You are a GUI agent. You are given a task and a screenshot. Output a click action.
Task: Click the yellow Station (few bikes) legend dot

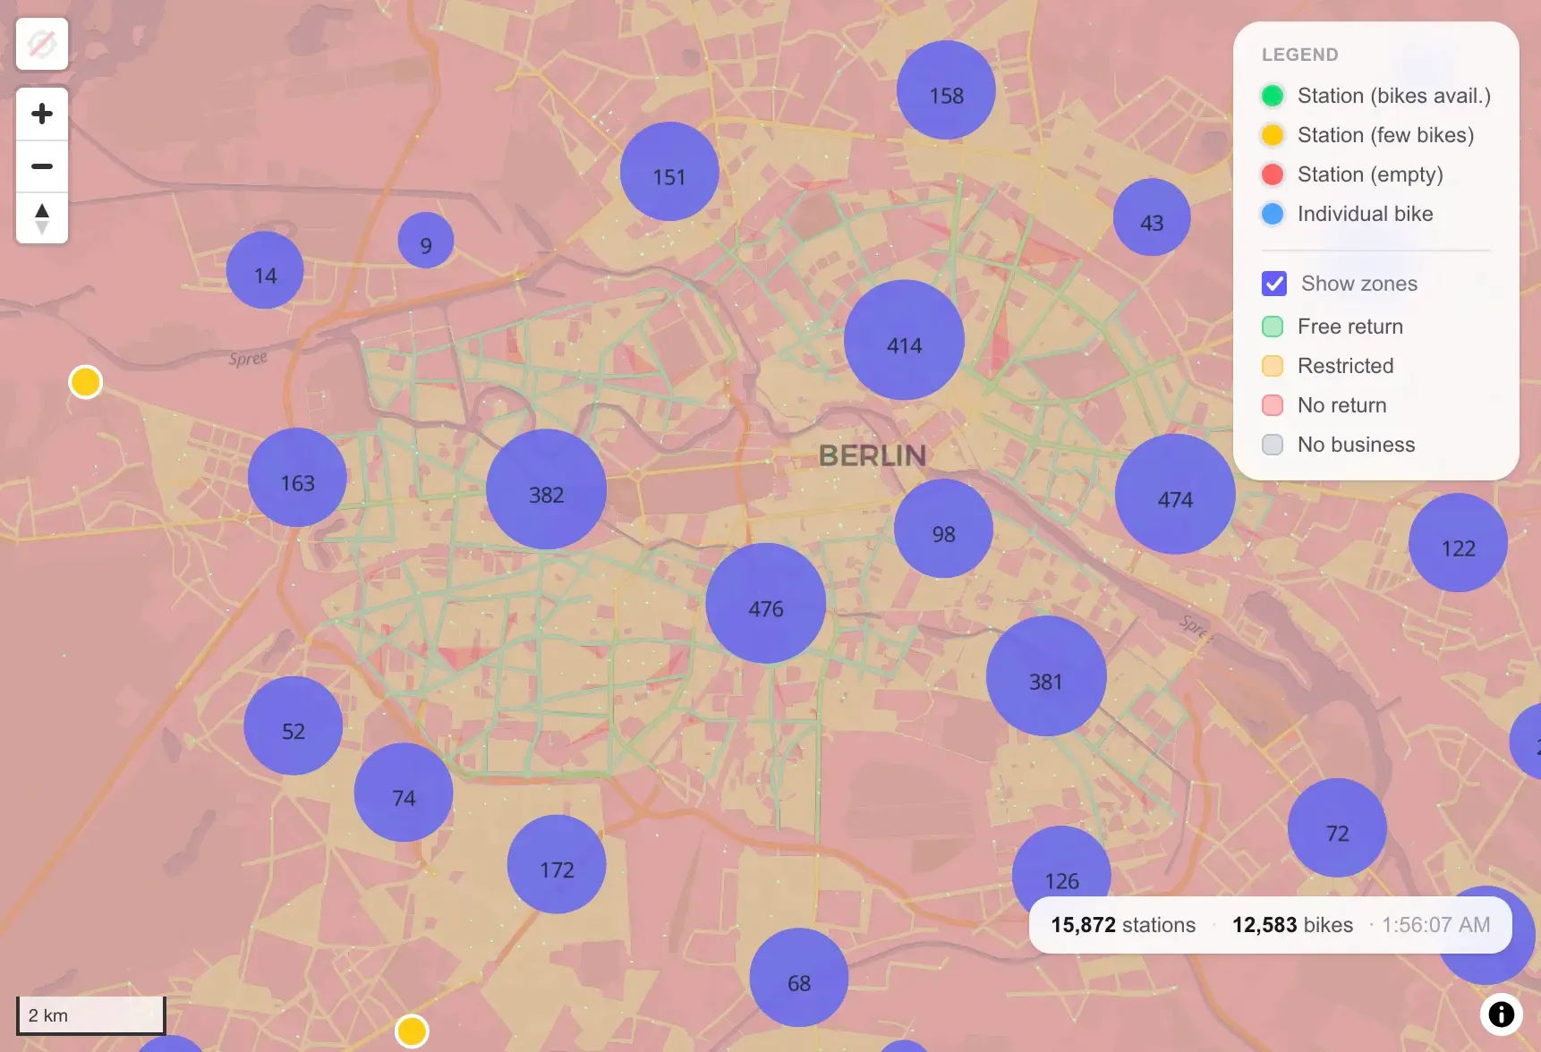click(1272, 135)
